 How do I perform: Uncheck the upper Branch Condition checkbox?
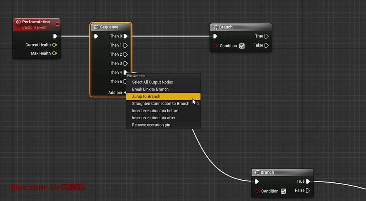[x=242, y=46]
